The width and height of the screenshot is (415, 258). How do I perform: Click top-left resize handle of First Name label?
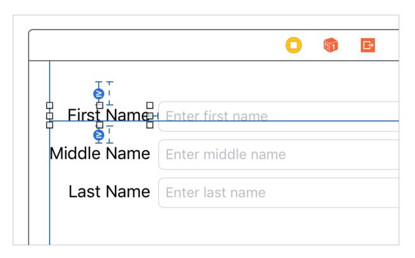(50, 105)
